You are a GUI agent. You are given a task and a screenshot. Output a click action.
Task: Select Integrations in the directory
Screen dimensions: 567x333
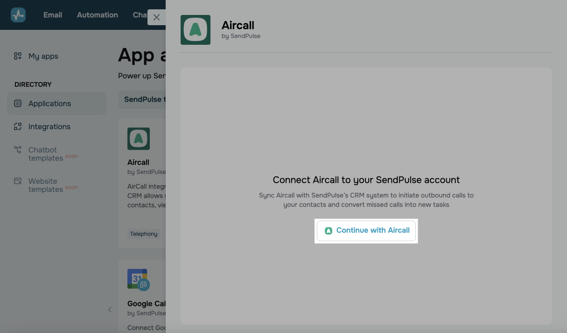[49, 126]
